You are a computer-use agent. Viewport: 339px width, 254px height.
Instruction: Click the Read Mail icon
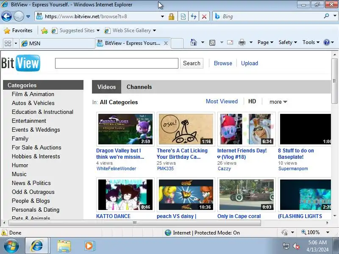coord(230,42)
